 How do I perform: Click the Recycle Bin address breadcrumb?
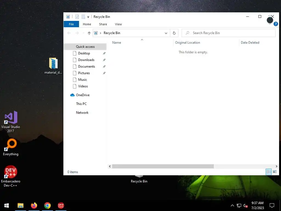112,33
